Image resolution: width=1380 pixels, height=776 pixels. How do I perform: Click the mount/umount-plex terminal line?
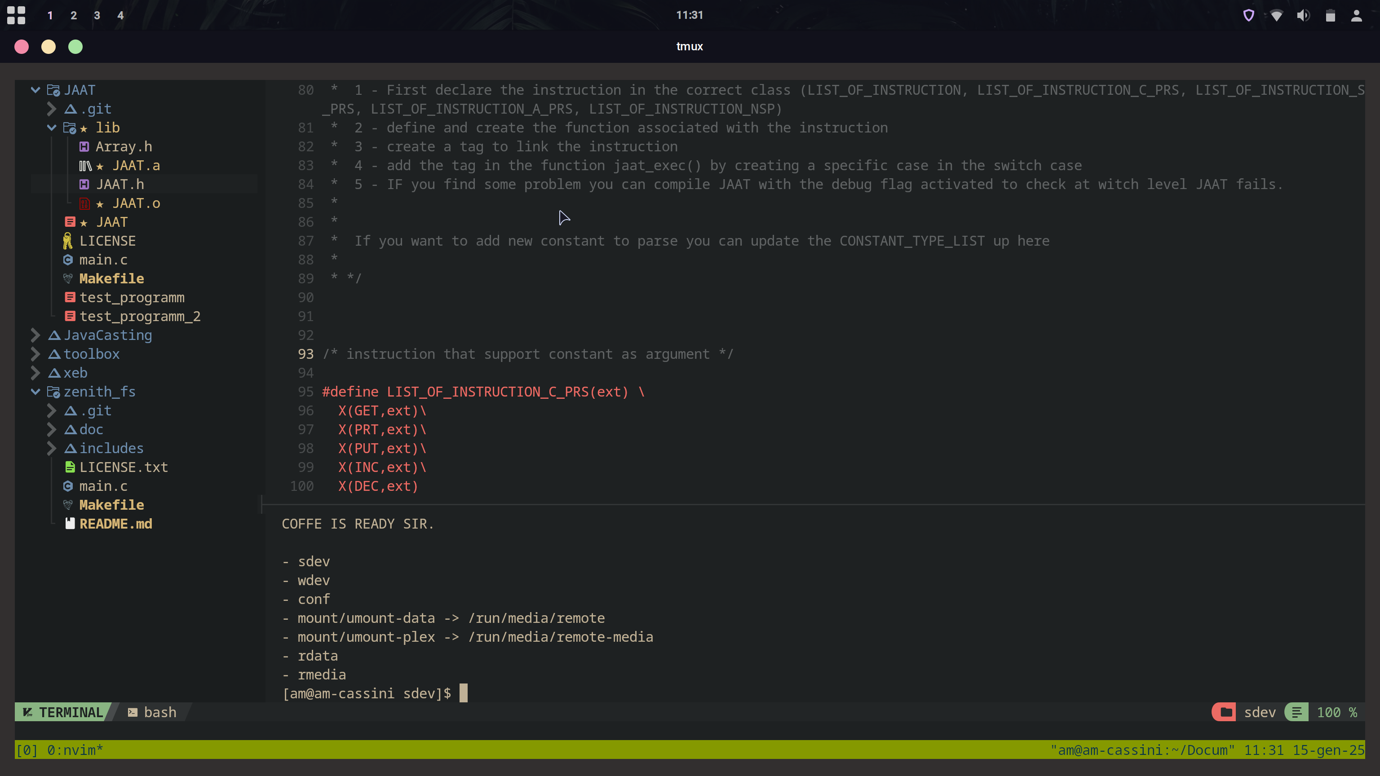[468, 637]
